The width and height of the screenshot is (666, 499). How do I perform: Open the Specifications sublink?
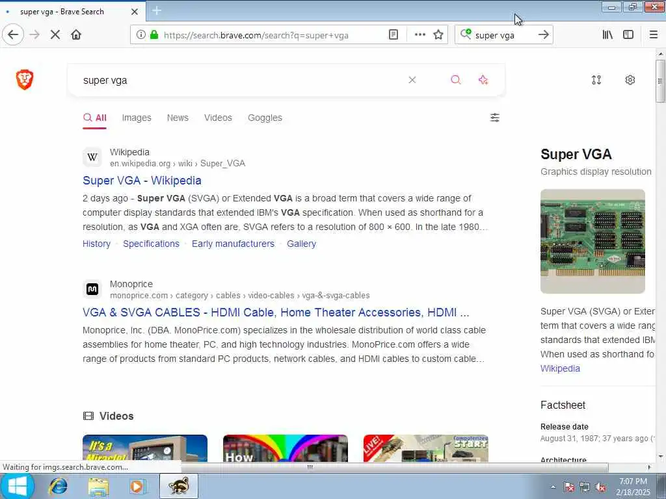[x=151, y=244]
